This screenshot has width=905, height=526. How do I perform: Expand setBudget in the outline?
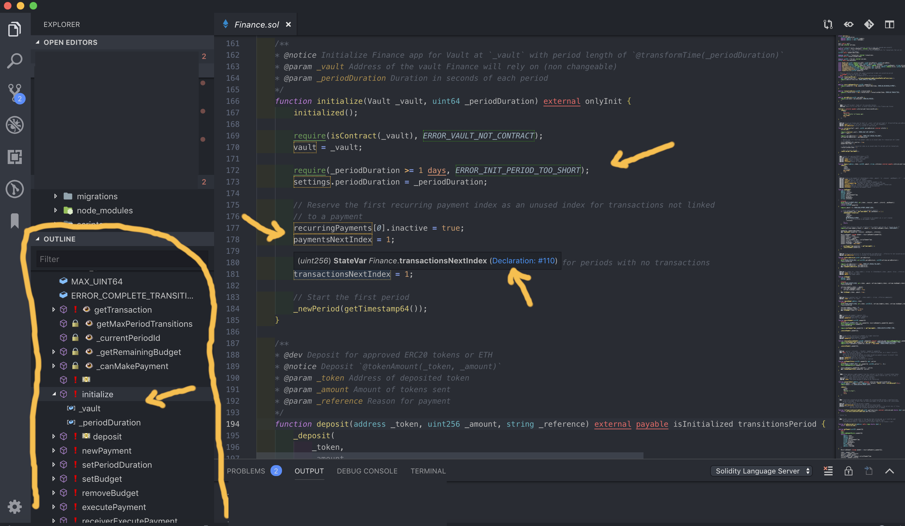[x=54, y=479]
